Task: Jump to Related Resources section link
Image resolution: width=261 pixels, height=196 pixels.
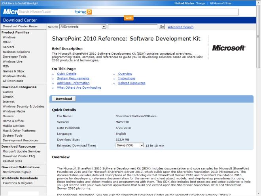Action: pos(132,83)
